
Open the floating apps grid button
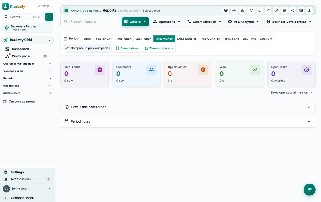click(309, 189)
